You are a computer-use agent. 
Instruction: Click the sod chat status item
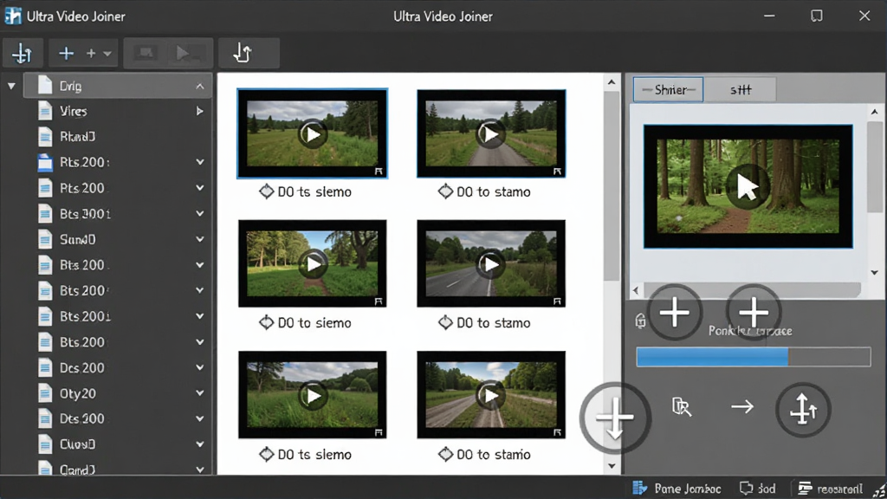(x=757, y=489)
